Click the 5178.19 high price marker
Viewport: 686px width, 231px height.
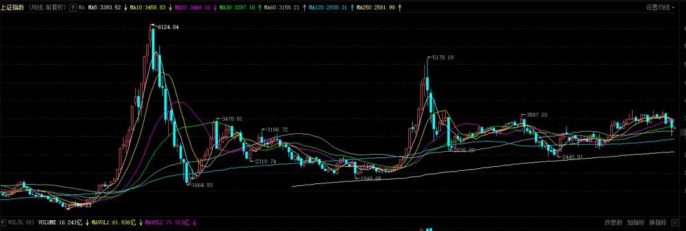click(x=443, y=57)
